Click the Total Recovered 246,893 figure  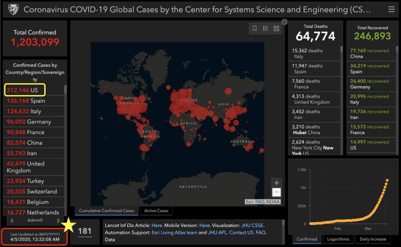point(372,36)
